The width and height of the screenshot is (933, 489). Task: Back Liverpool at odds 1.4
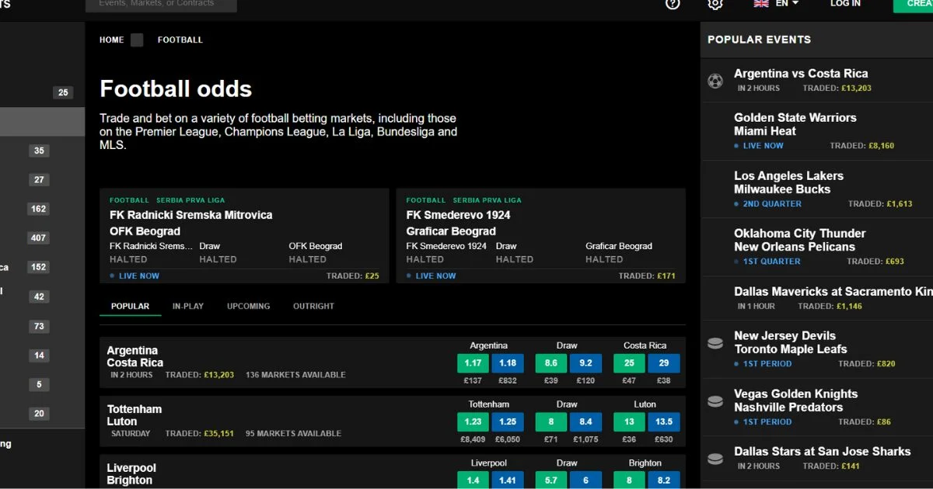tap(473, 480)
